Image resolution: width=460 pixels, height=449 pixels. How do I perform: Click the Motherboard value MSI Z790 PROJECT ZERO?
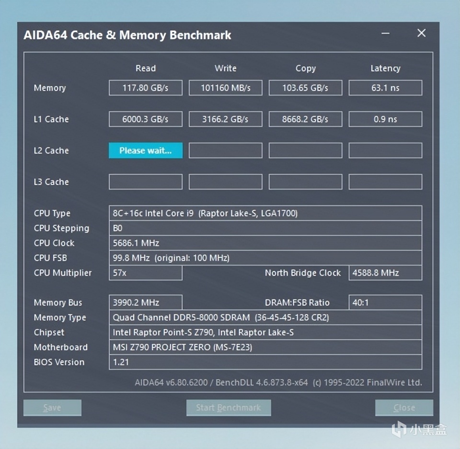(x=265, y=347)
